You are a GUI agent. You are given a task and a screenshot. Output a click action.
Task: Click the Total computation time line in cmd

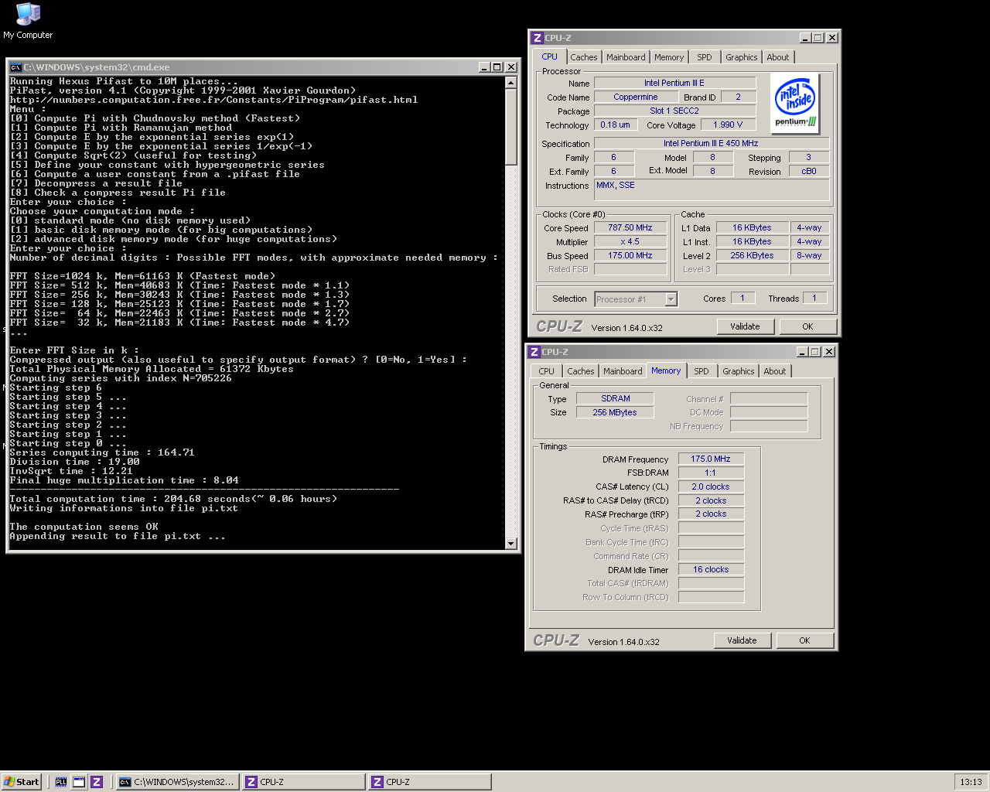(173, 499)
